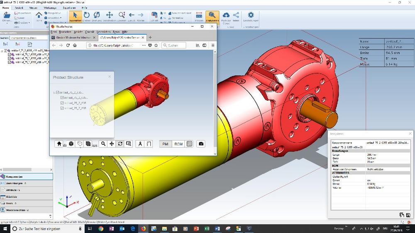Screen dimensions: 415x233
Task: Open the Stückliste panel section
Action: (12, 197)
